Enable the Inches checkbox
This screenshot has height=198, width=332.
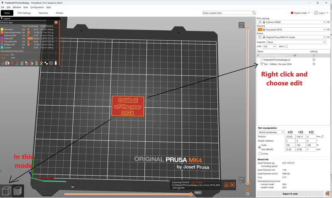click(260, 154)
